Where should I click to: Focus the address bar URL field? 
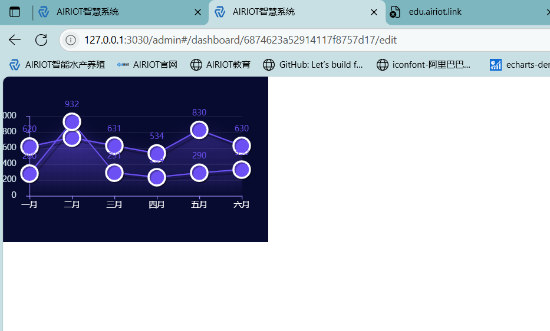295,40
